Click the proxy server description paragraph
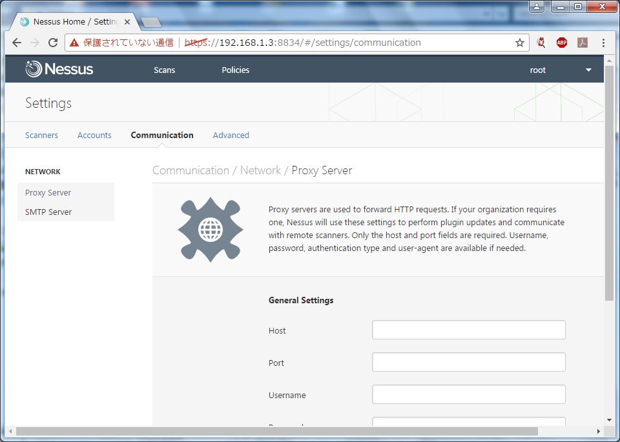 coord(417,228)
